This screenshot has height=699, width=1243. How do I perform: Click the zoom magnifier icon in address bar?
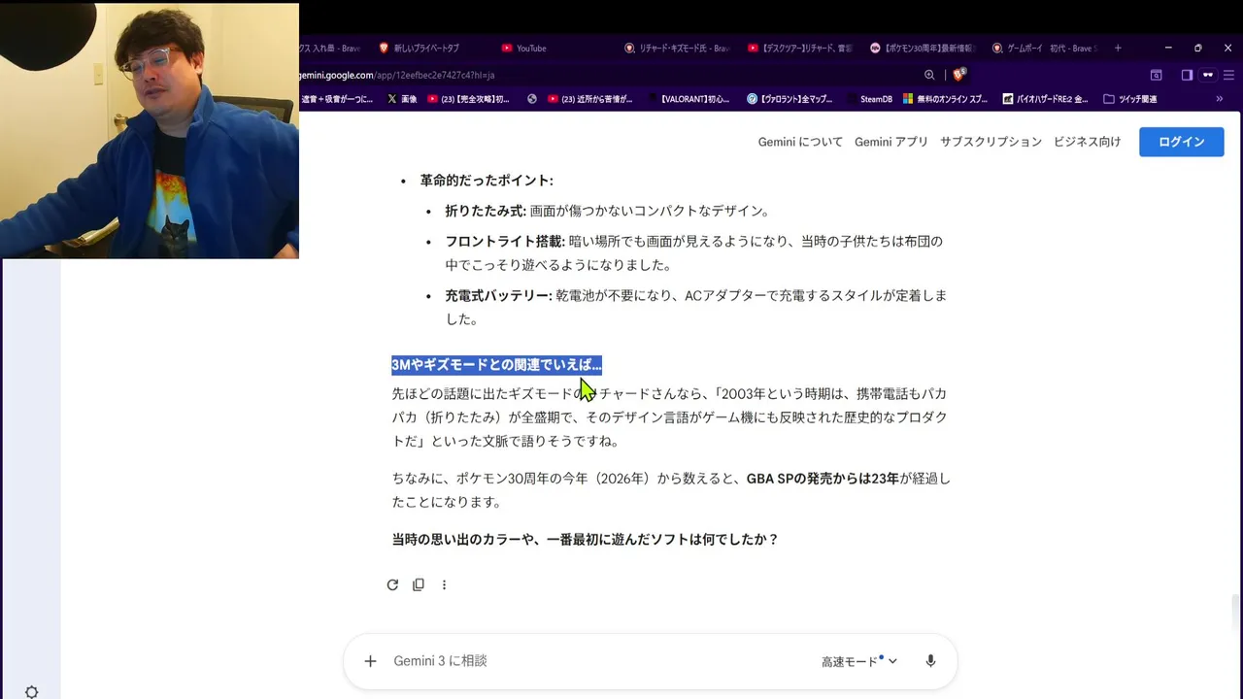929,75
